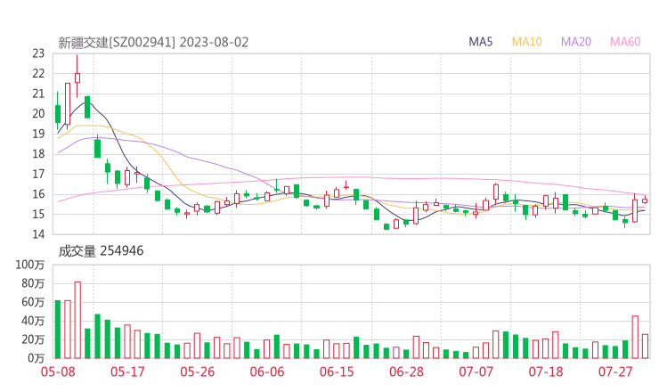Image resolution: width=659 pixels, height=392 pixels.
Task: Click the 05-08 date axis label
Action: 58,372
